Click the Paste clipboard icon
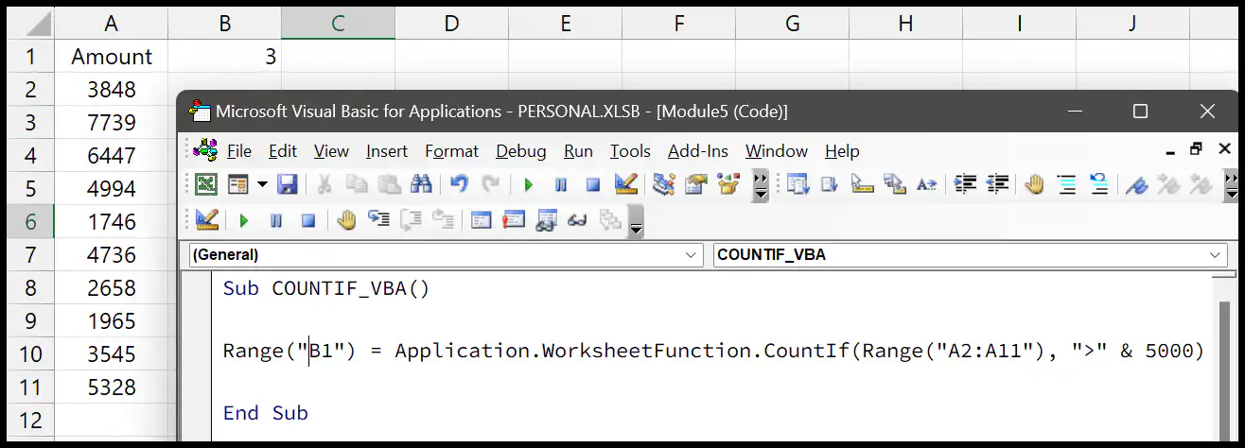Viewport: 1245px width, 448px height. point(389,185)
